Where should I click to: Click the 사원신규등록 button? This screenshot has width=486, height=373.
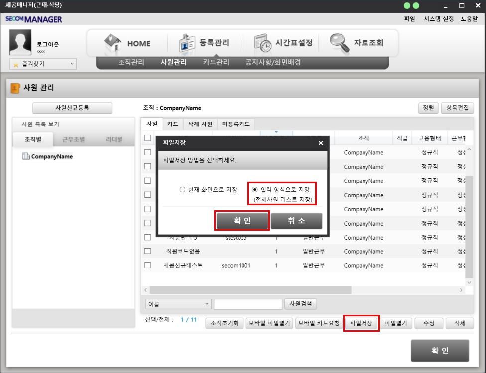tap(72, 108)
